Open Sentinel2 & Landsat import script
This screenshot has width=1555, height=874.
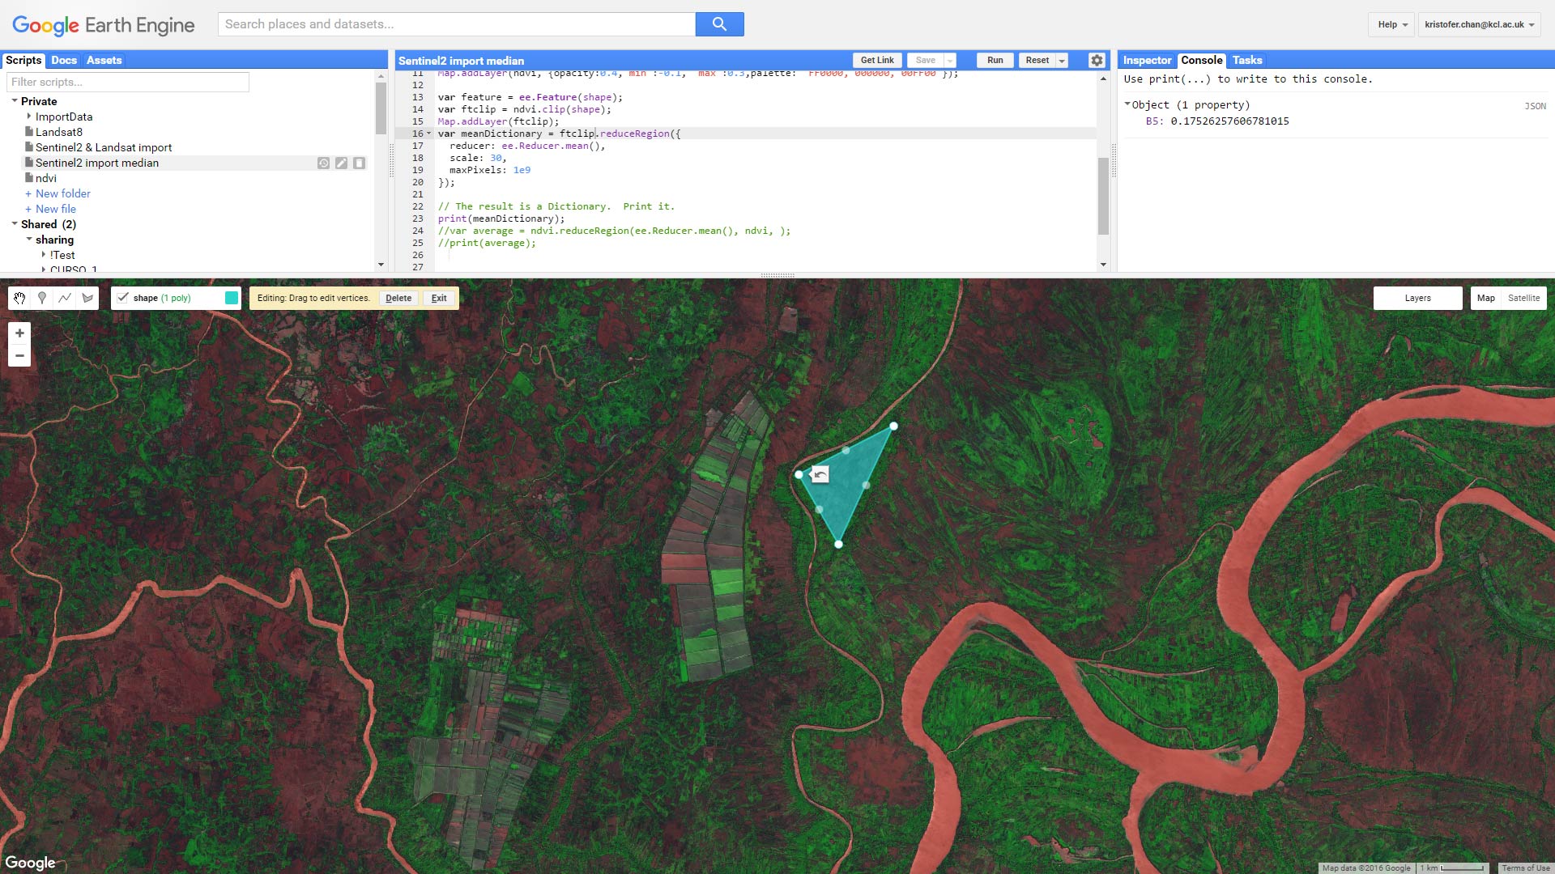tap(104, 147)
